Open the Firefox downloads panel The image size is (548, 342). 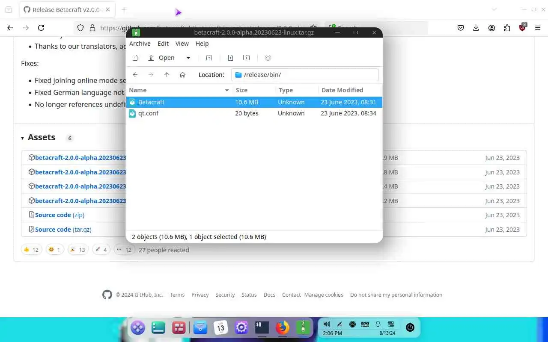pyautogui.click(x=476, y=28)
